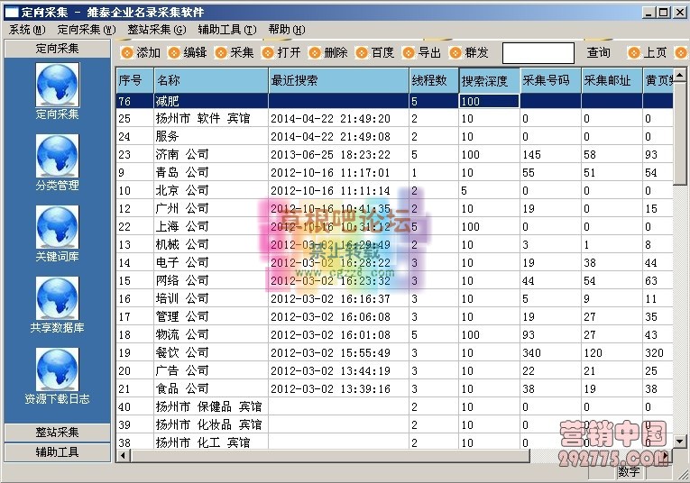
Task: Select the row 培训 公司
Action: [395, 299]
